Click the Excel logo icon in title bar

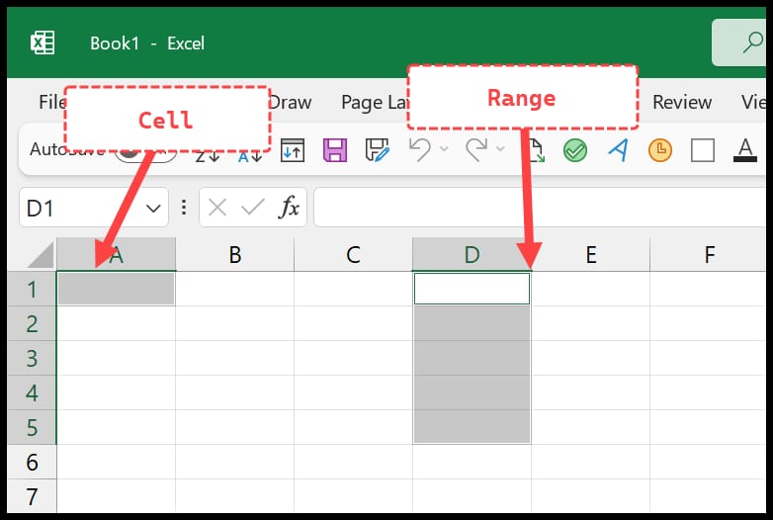tap(43, 43)
